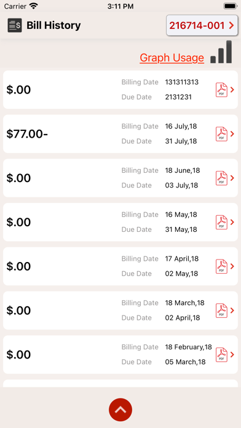241x428 pixels.
Task: Open PDF for the 18 June,18 bill
Action: (x=221, y=178)
